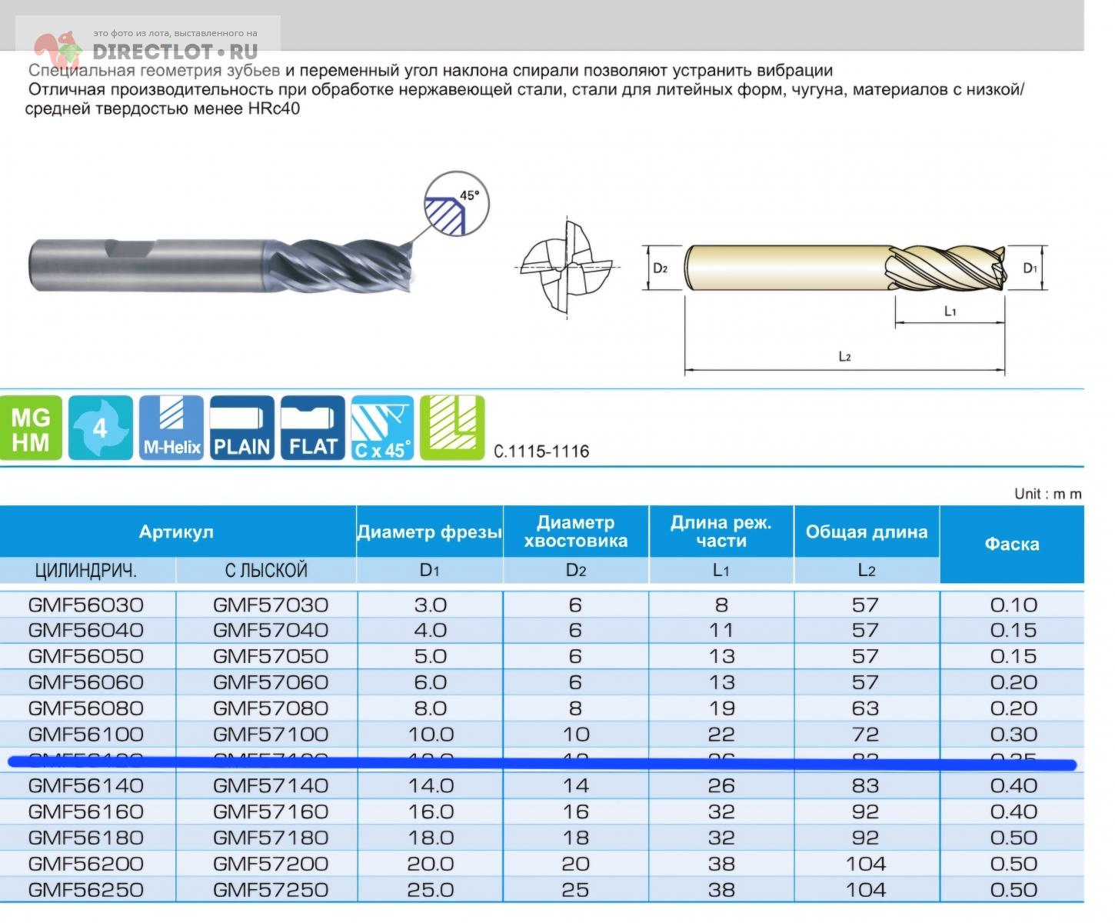Click the 3.0 cutter diameter value
Viewport: 1115px width, 923px height.
[x=431, y=605]
